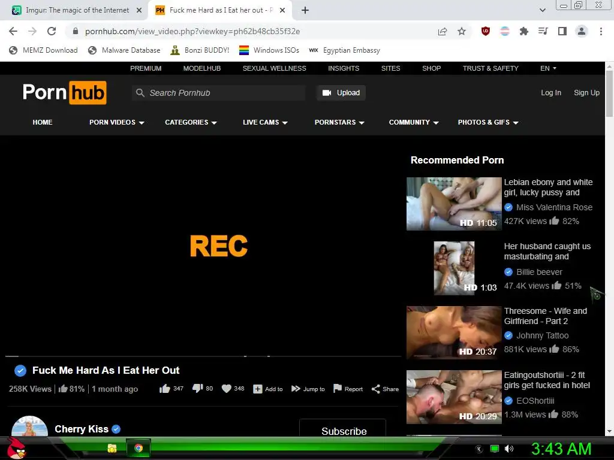Click the network monitor tray icon
The width and height of the screenshot is (614, 460).
[495, 449]
